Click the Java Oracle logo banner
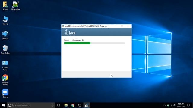This screenshot has height=108, width=193. coord(96,32)
